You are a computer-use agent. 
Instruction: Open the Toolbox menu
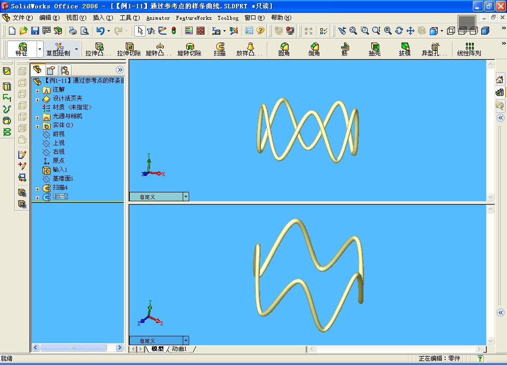pos(228,18)
